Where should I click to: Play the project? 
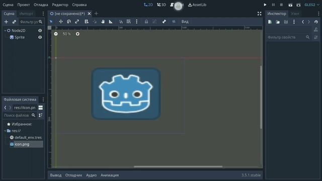265,5
